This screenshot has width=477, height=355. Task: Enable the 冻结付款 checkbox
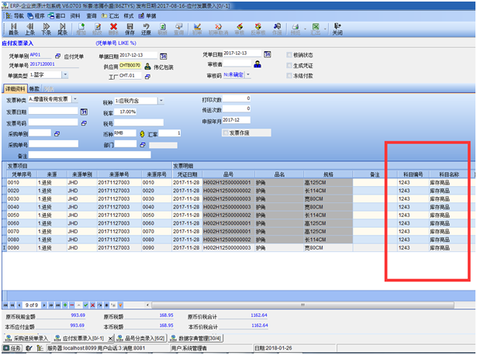pos(289,75)
